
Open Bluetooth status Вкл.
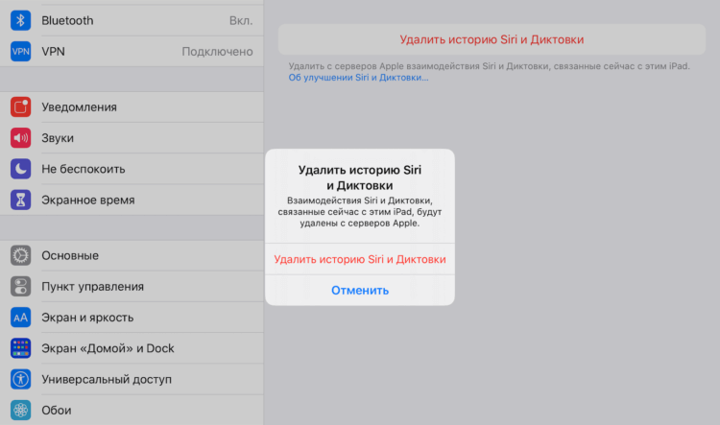pos(241,21)
